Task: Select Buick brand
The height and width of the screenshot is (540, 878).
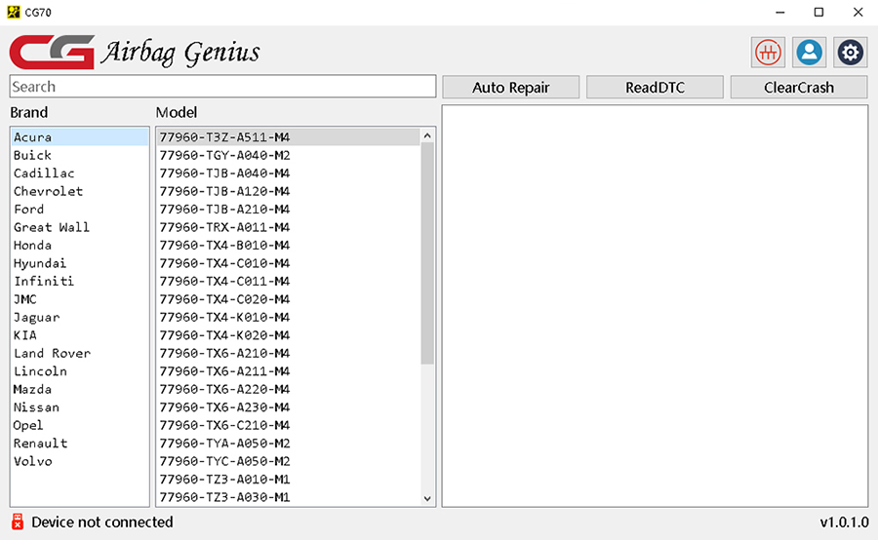Action: pos(80,155)
